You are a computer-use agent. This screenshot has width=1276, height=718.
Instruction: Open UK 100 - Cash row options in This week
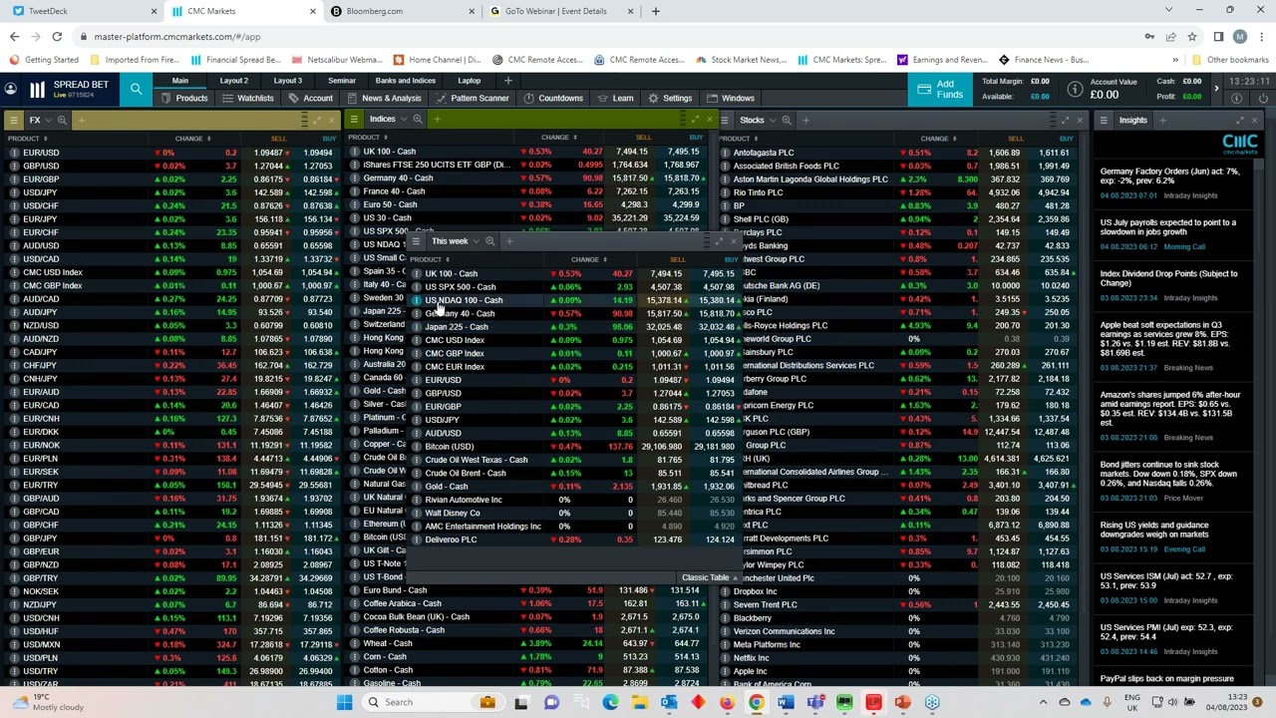tap(417, 273)
